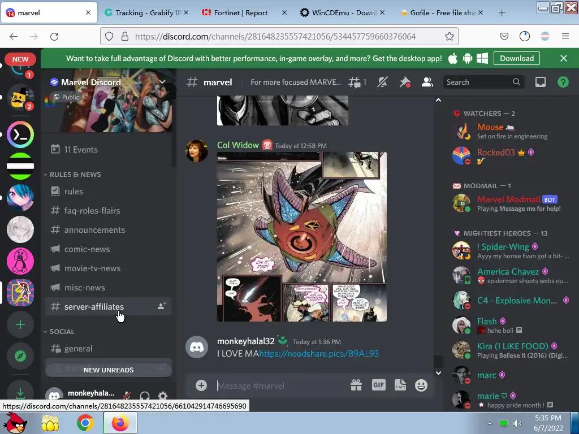Switch to Gofile browser tab
Screen dimensions: 579x434
click(442, 12)
